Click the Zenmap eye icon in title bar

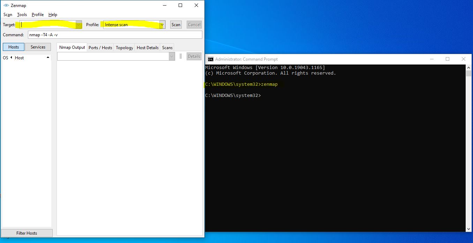click(6, 5)
